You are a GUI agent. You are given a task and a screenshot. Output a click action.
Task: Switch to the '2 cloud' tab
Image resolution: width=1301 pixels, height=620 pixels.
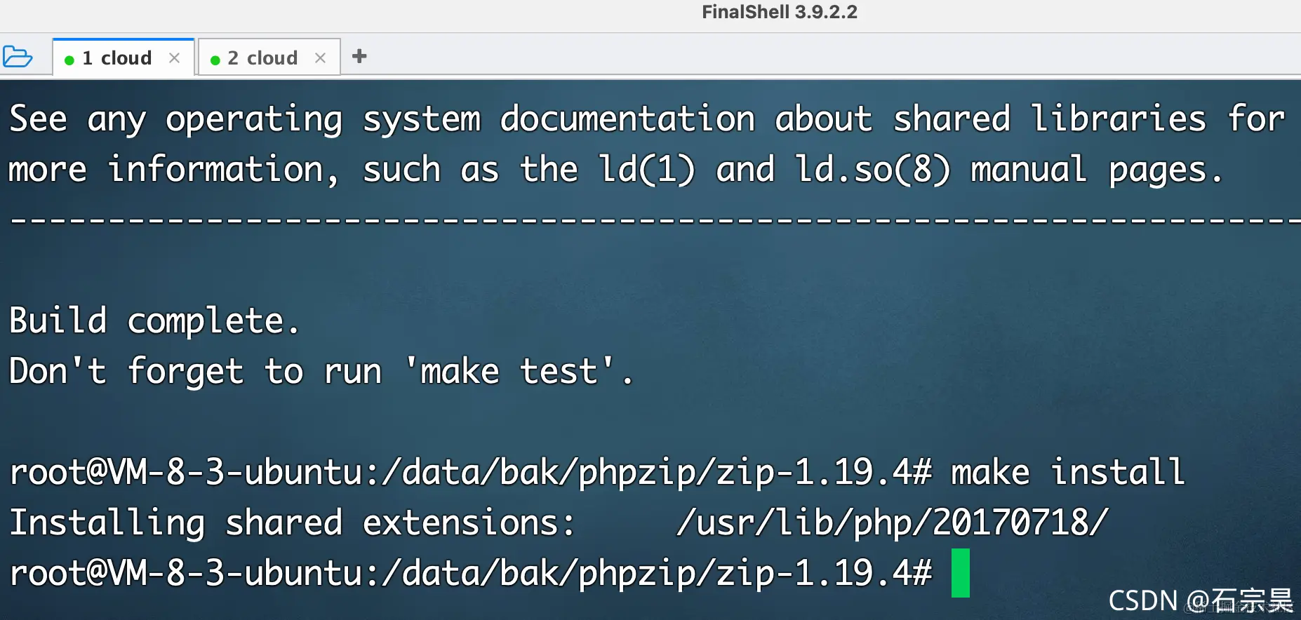pyautogui.click(x=269, y=58)
